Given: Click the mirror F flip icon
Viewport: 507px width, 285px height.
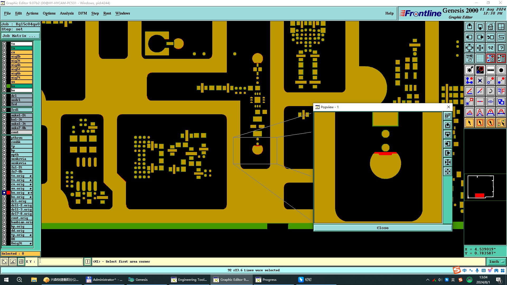Looking at the screenshot, I should [501, 91].
